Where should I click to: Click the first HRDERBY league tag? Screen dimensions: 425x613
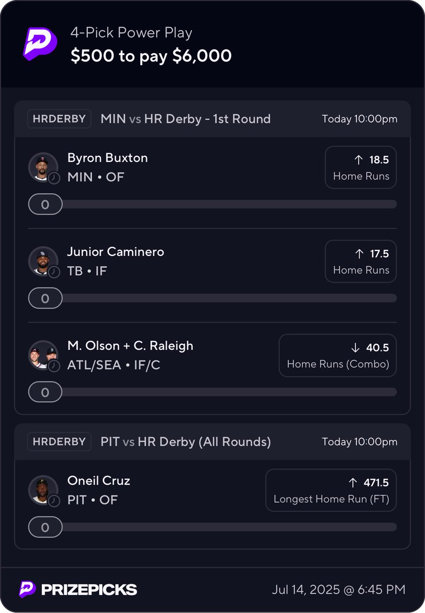59,119
